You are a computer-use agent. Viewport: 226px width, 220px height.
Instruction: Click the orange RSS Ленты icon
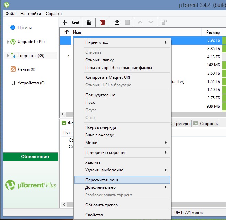tap(13, 69)
